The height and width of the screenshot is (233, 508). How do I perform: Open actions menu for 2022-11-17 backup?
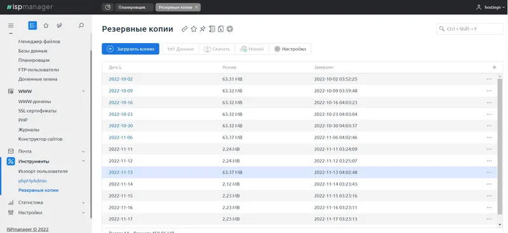(x=489, y=219)
